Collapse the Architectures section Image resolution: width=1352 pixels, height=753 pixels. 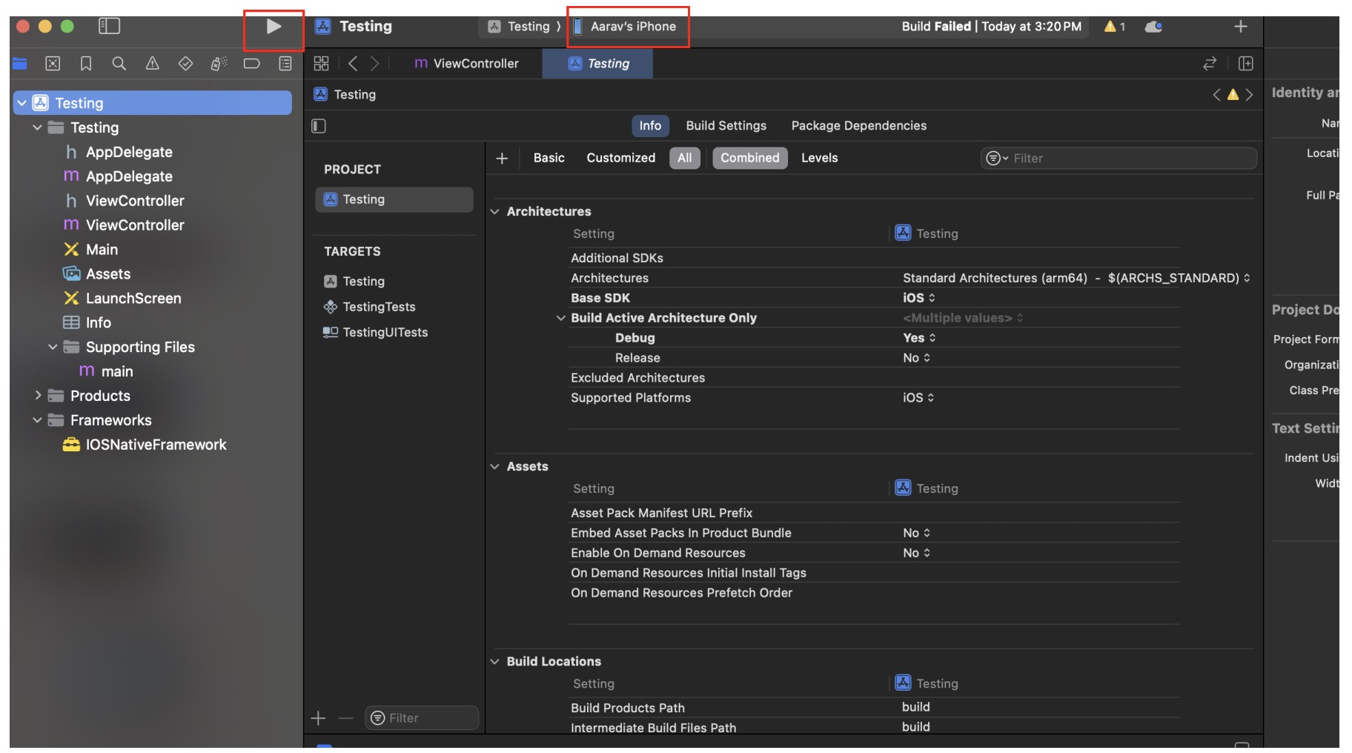pos(495,211)
